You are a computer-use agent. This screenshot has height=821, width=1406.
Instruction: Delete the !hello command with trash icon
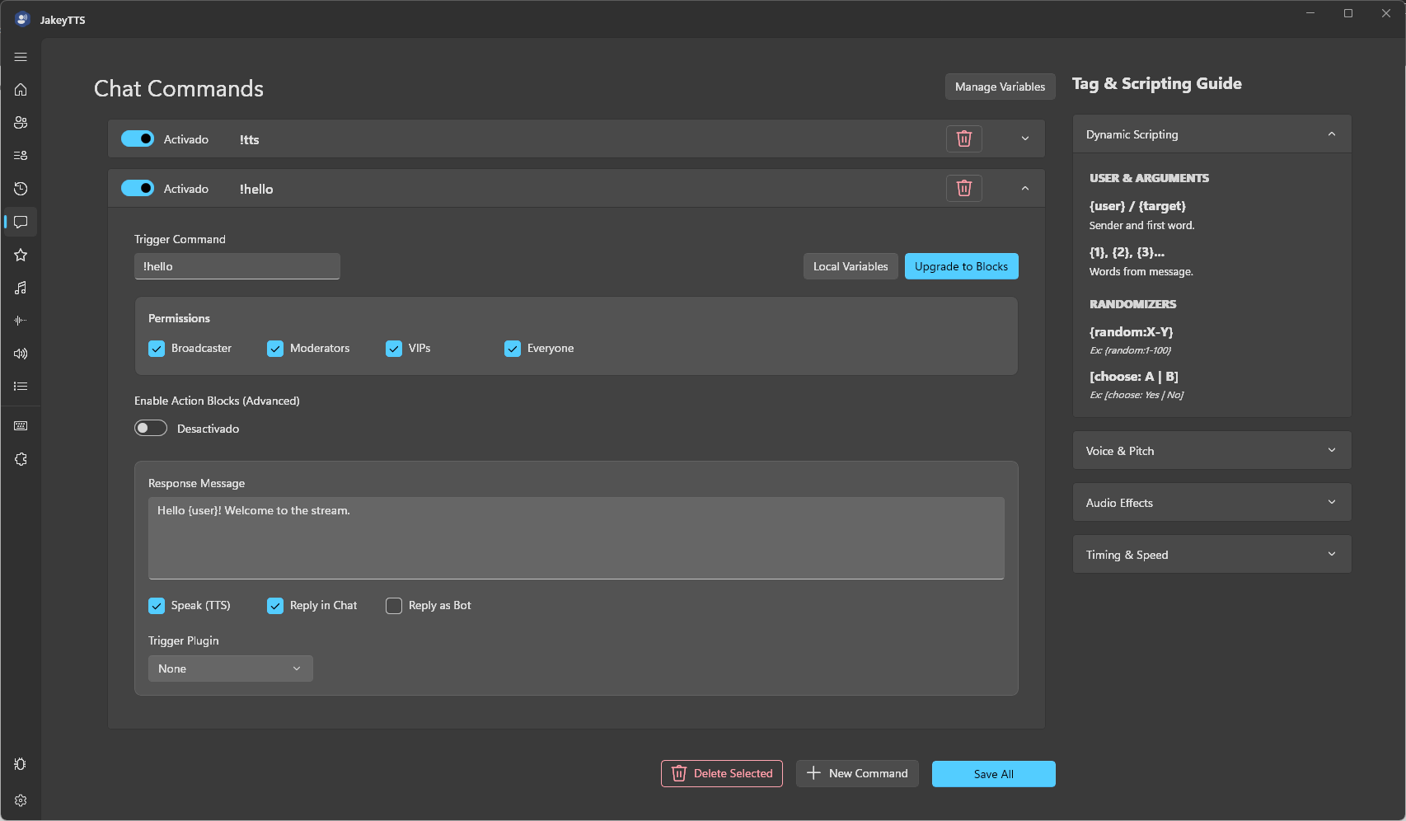[964, 188]
